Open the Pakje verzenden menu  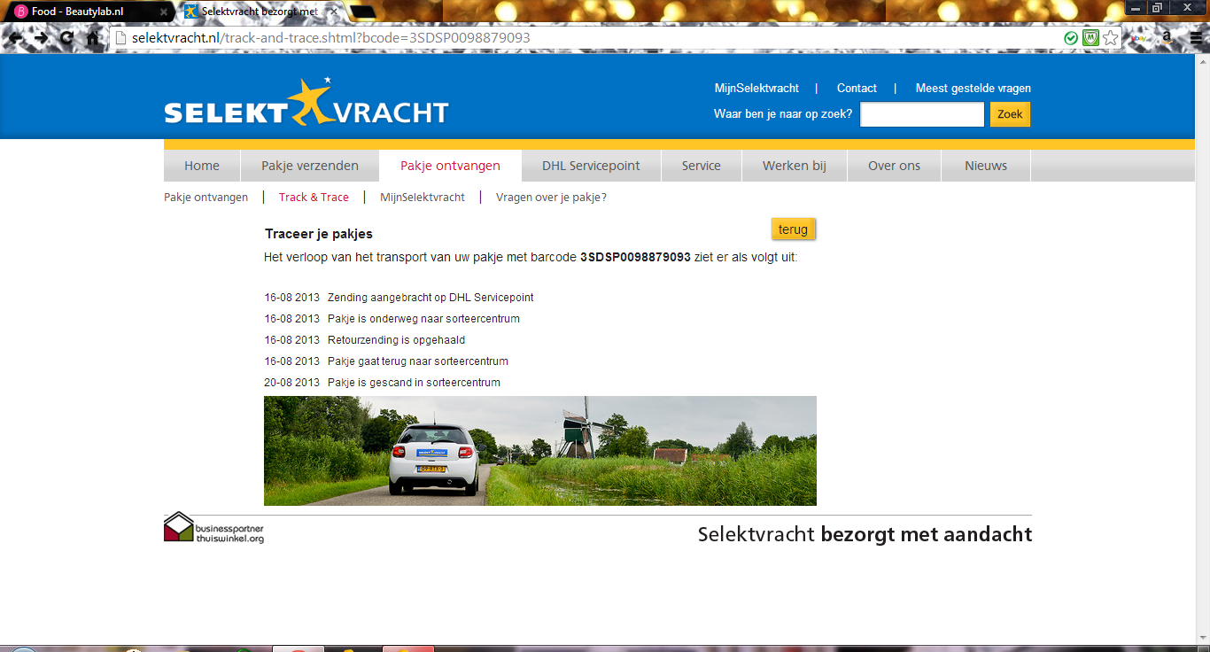(x=310, y=166)
